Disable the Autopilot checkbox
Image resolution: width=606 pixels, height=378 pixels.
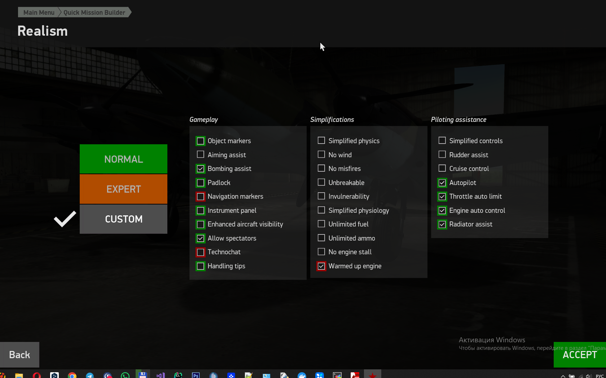442,183
